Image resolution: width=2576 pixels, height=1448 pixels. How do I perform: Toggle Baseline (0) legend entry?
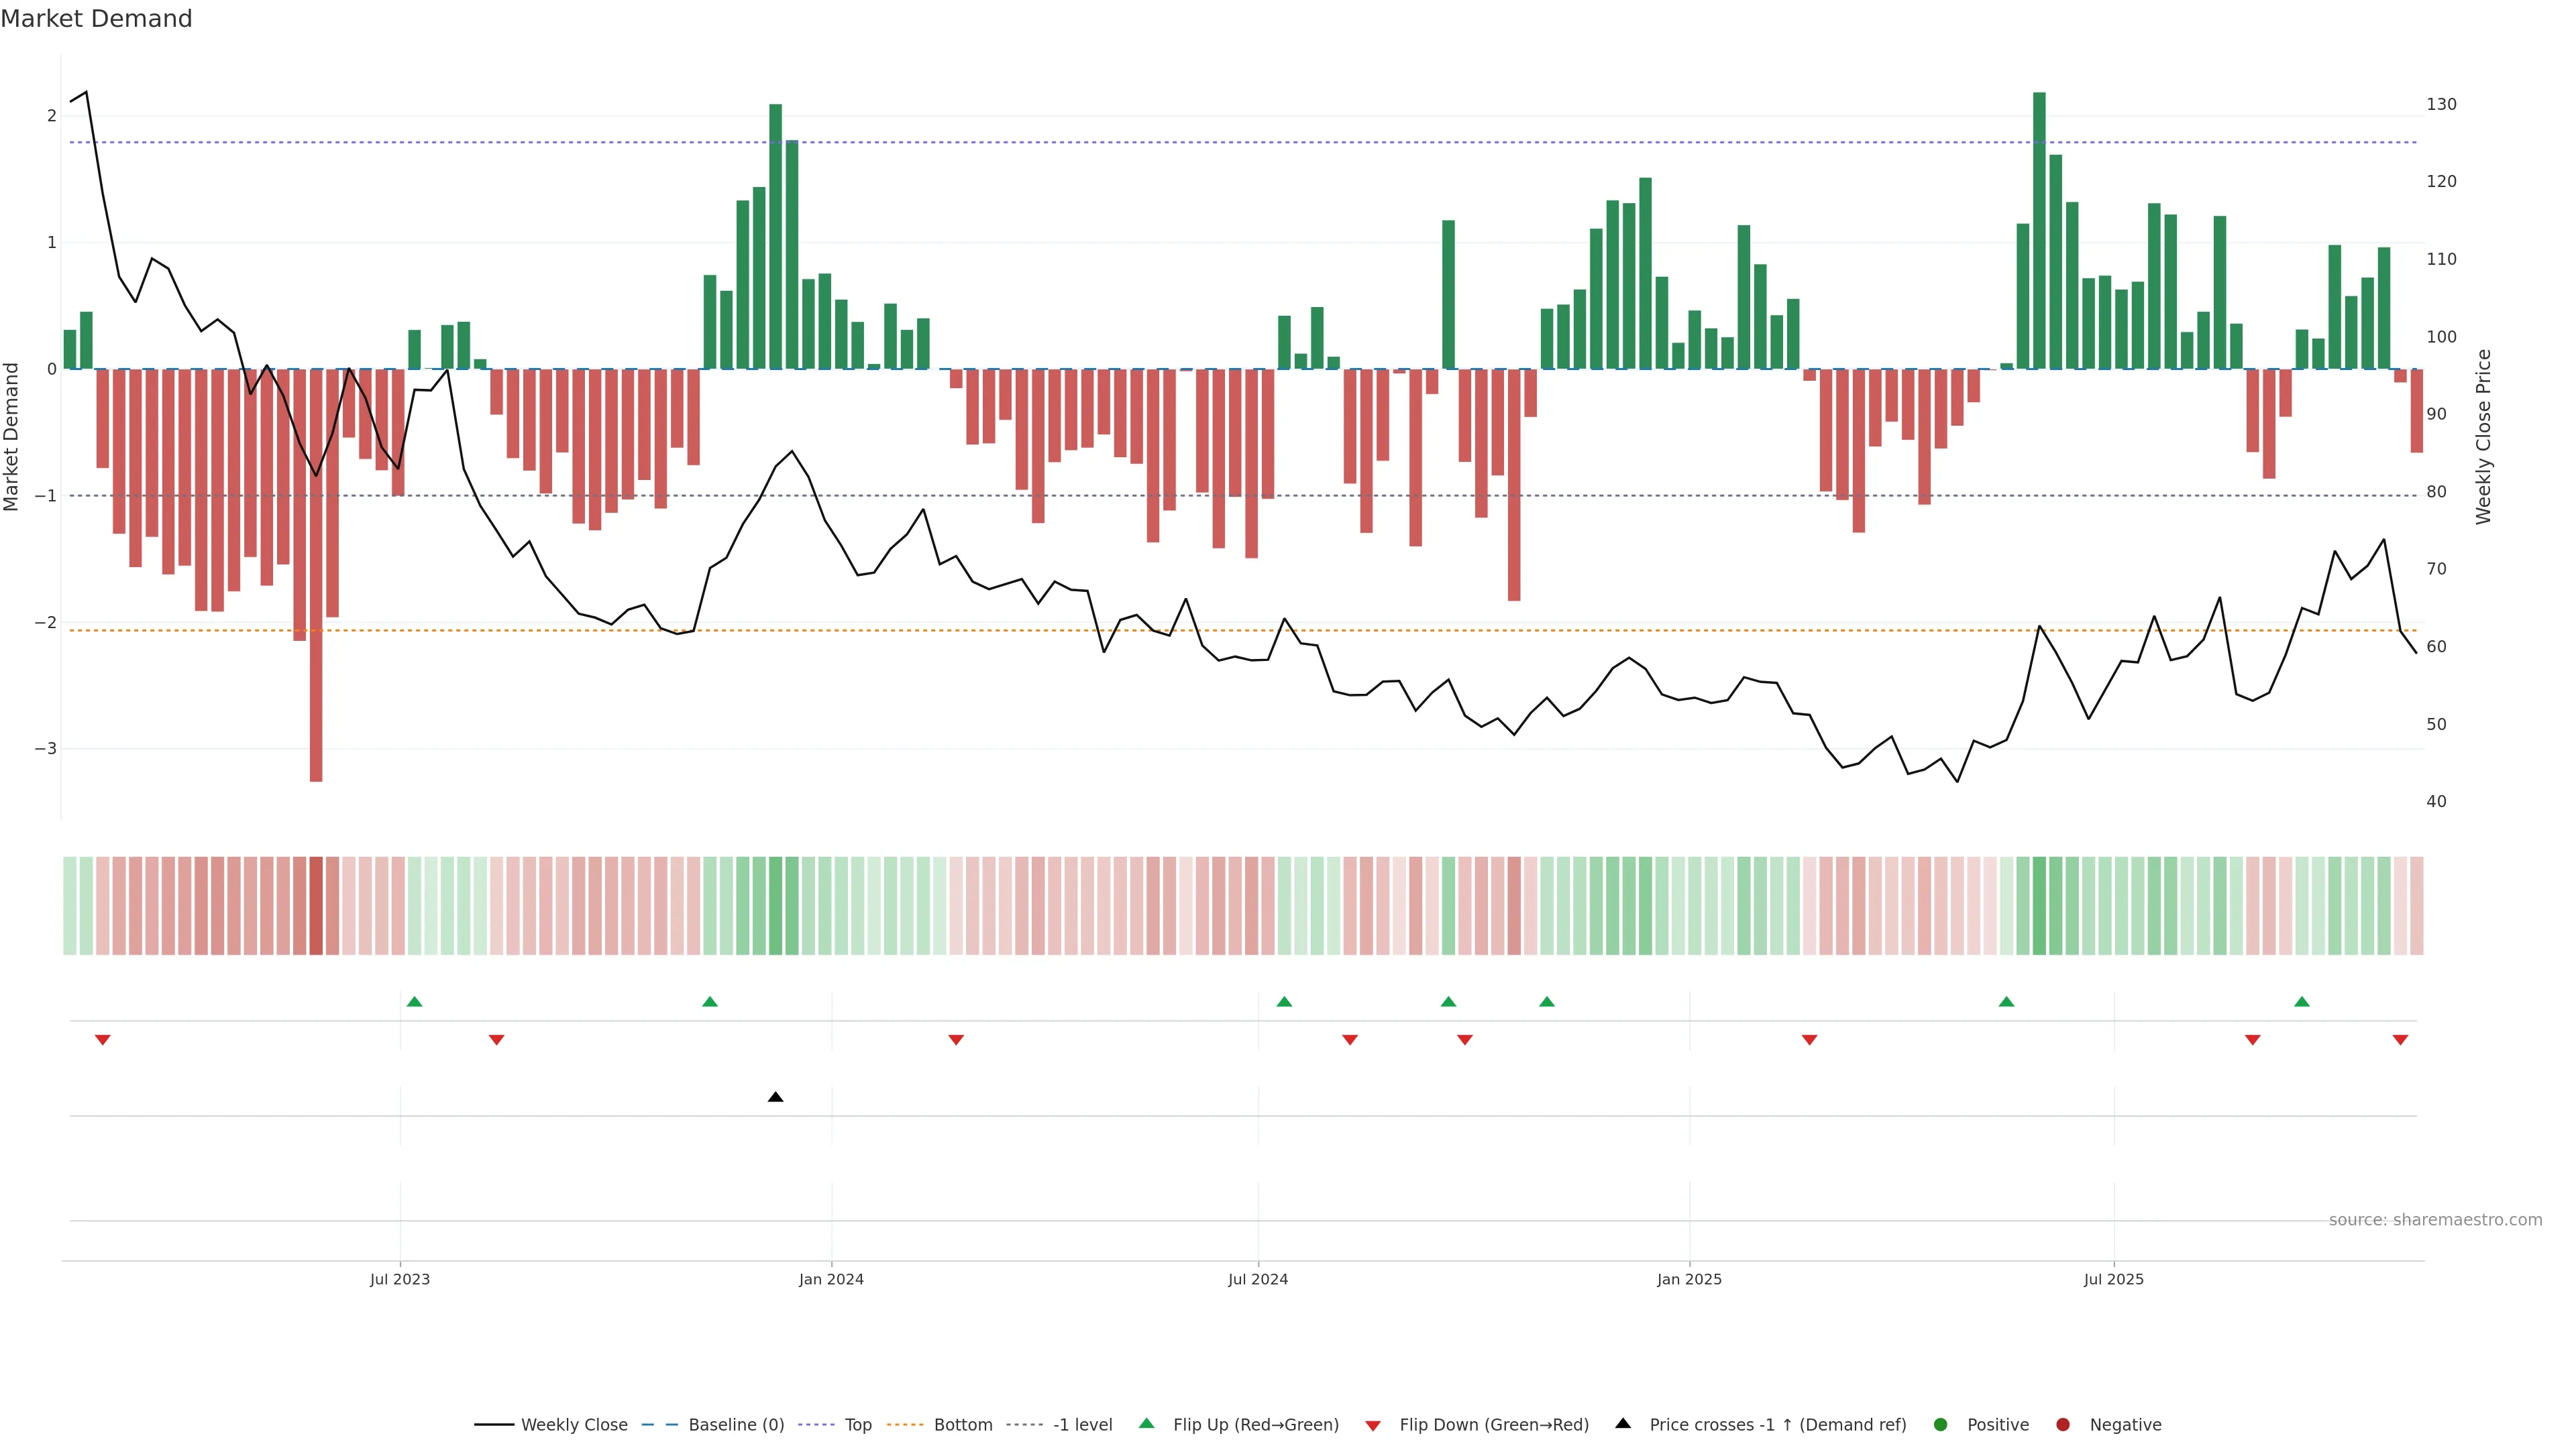coord(735,1424)
